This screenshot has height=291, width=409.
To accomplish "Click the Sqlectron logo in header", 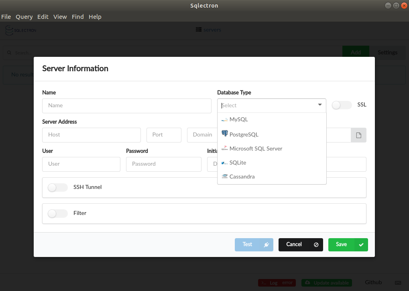I will [x=20, y=30].
